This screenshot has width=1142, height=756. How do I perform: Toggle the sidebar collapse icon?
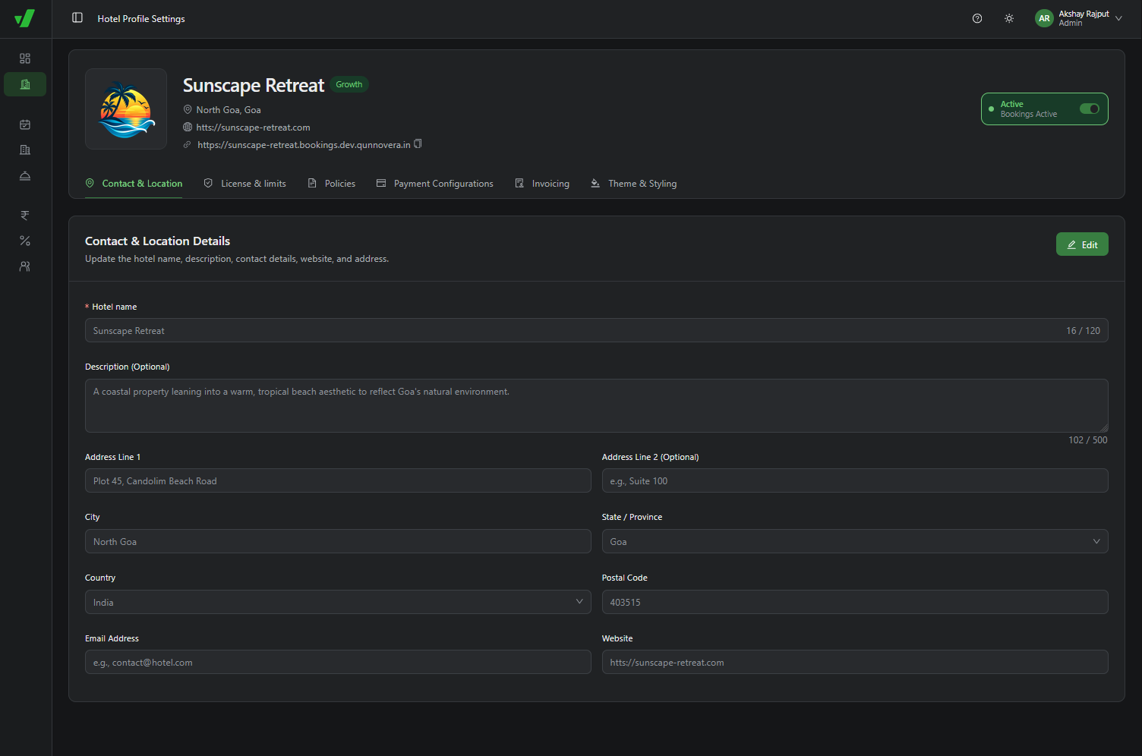[77, 17]
